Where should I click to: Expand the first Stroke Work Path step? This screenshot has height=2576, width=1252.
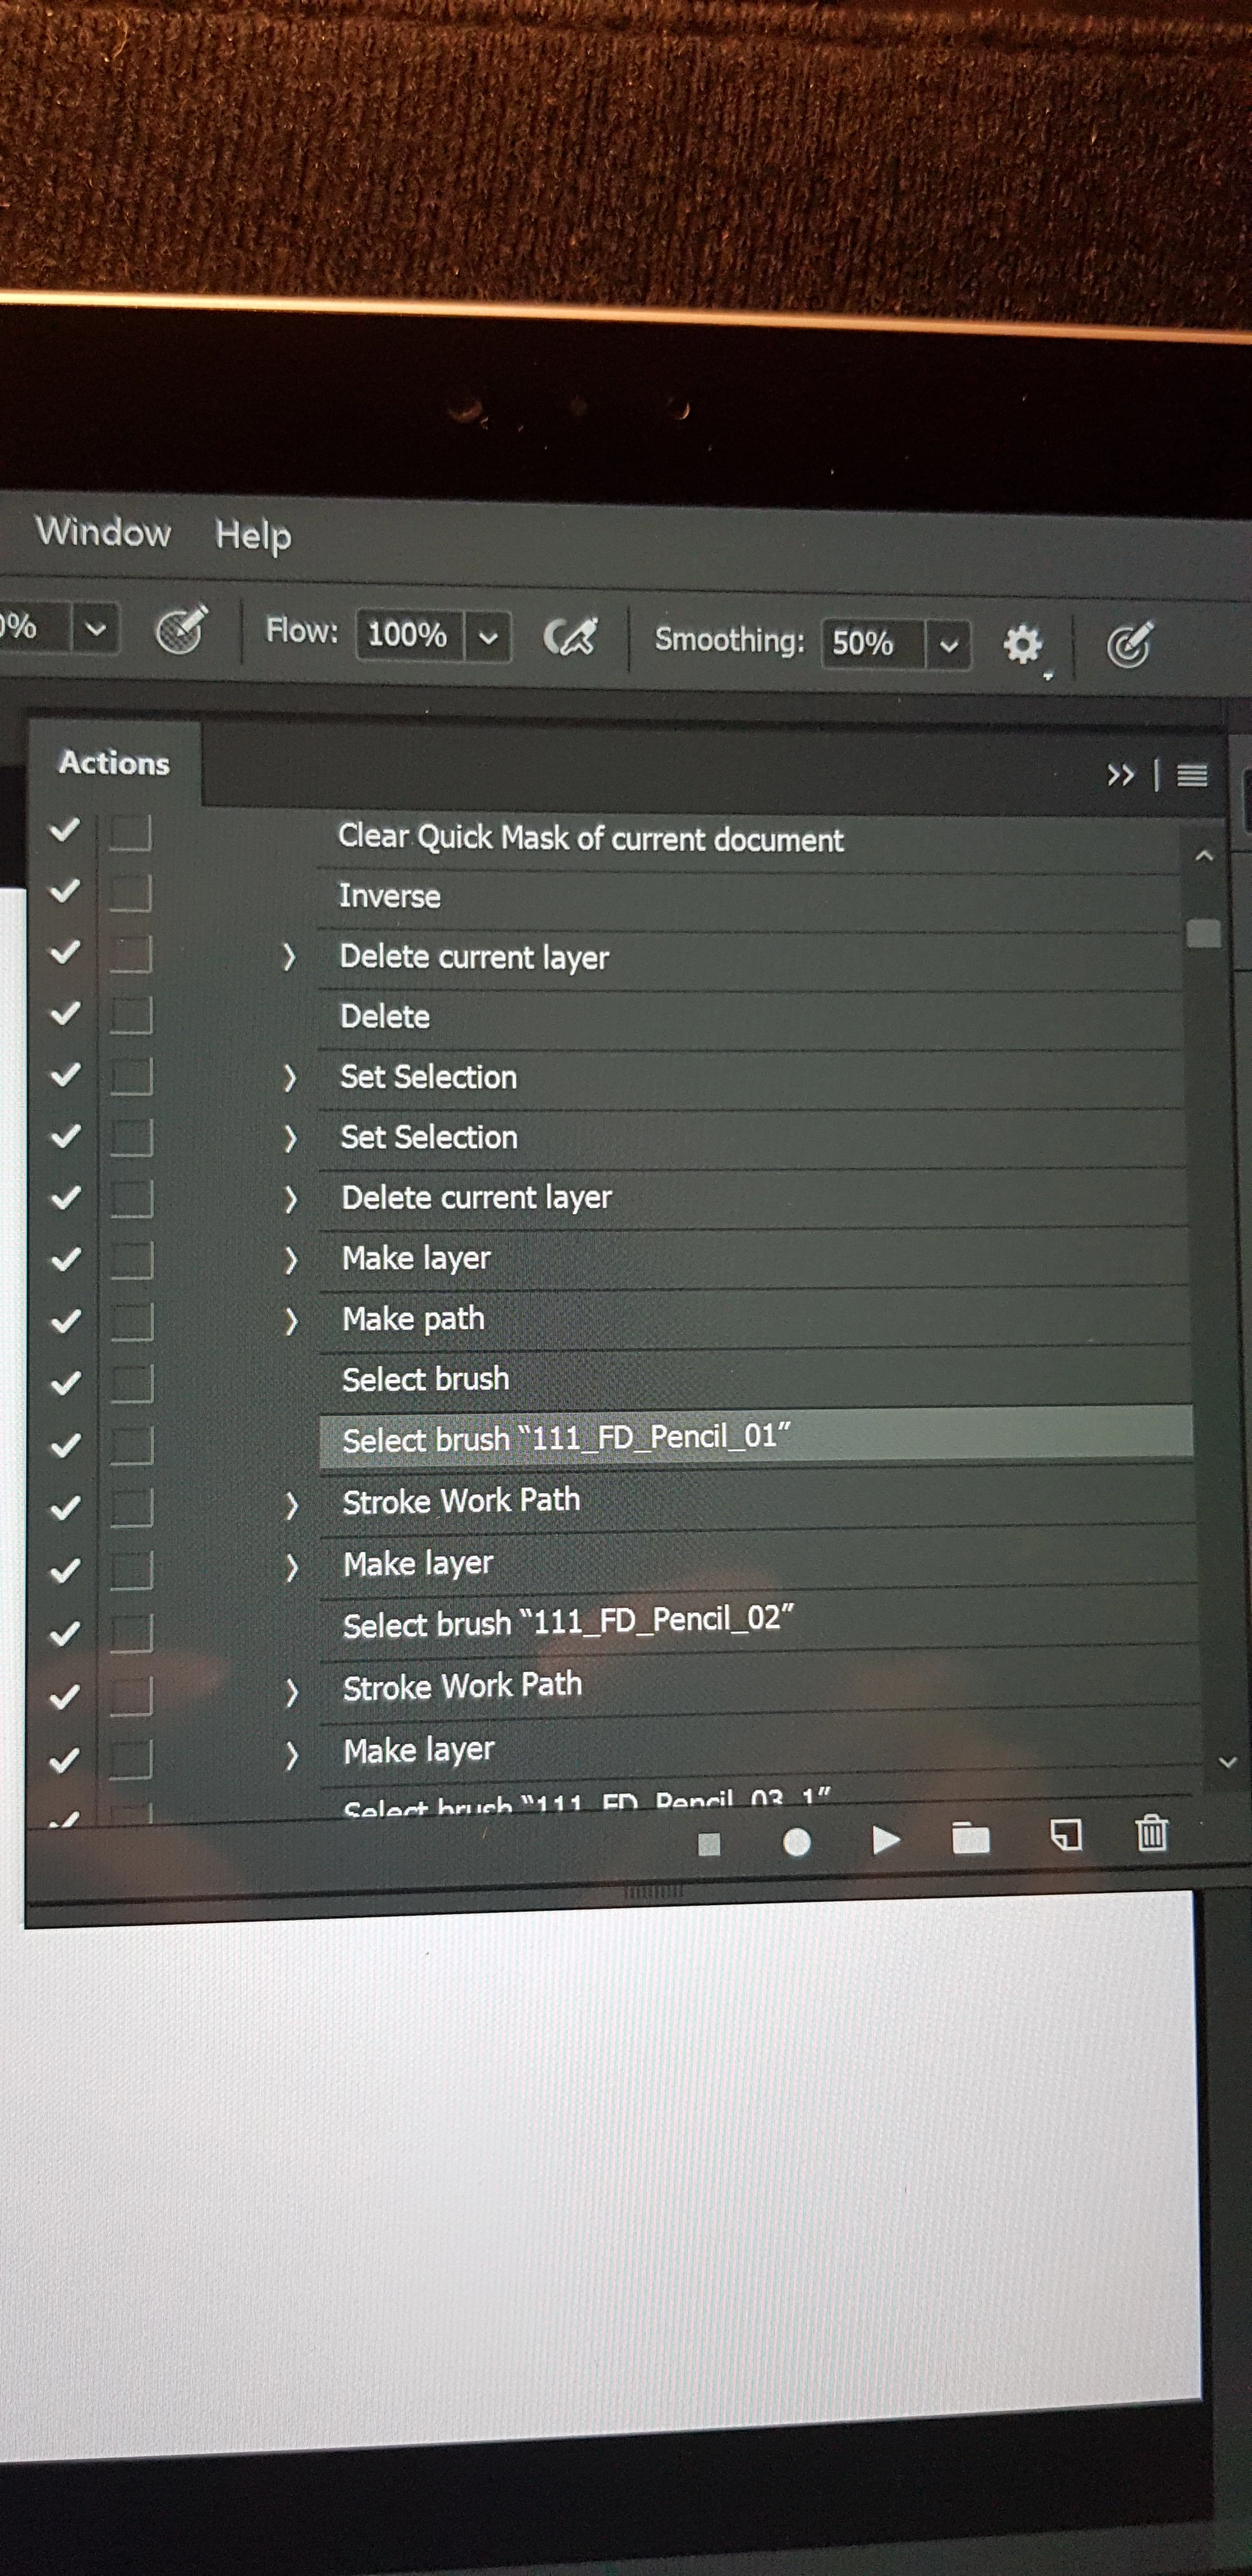(291, 1505)
